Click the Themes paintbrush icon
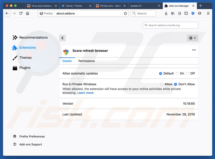 point(15,58)
